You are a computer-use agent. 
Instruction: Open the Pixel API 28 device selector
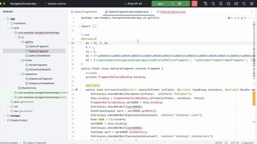coord(135,4)
